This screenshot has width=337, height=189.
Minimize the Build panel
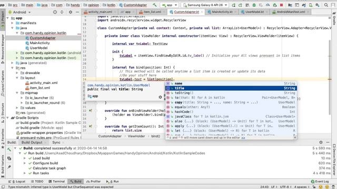coord(328,142)
